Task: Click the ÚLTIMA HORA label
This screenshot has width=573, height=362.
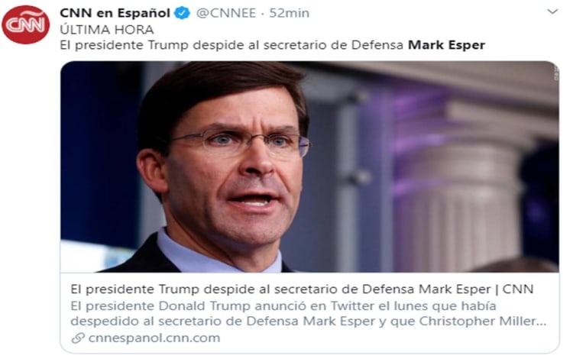Action: (x=107, y=30)
